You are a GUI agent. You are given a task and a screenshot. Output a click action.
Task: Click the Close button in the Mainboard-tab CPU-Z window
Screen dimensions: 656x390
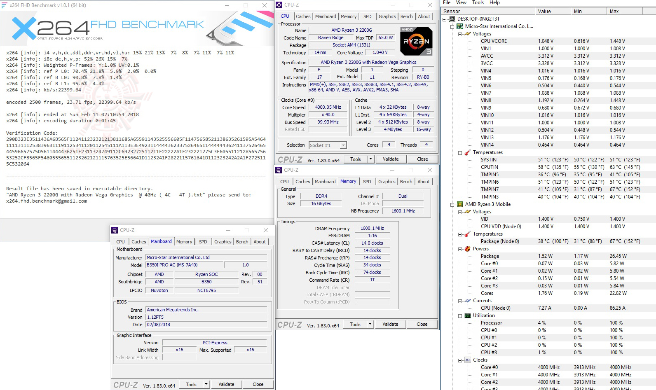[x=258, y=384]
